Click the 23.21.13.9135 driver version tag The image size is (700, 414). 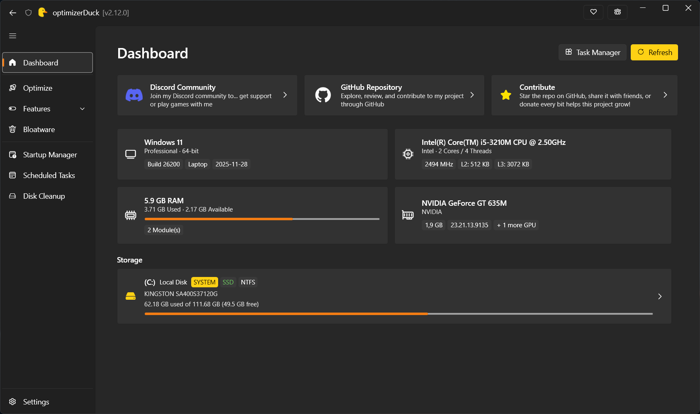pyautogui.click(x=469, y=225)
